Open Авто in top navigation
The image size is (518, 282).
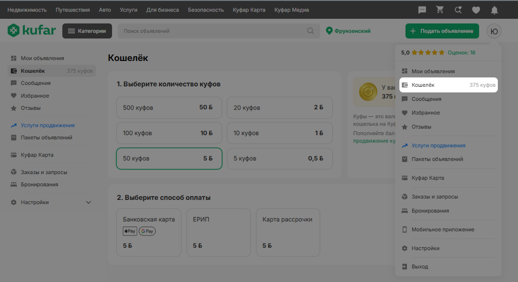point(105,10)
